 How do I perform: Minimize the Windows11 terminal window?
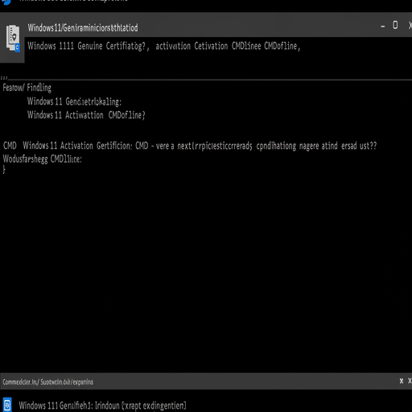pos(382,27)
